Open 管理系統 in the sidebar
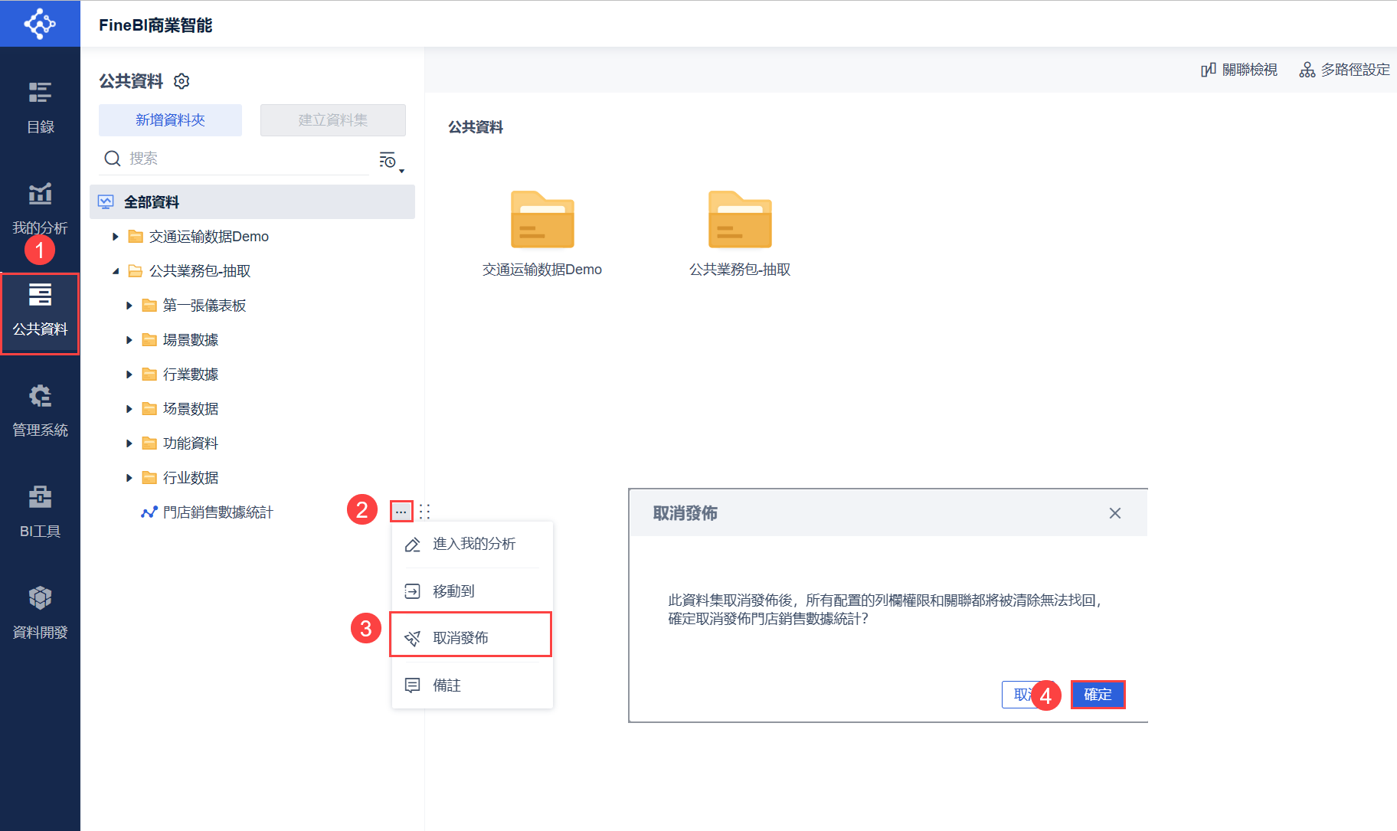The height and width of the screenshot is (831, 1397). click(40, 411)
